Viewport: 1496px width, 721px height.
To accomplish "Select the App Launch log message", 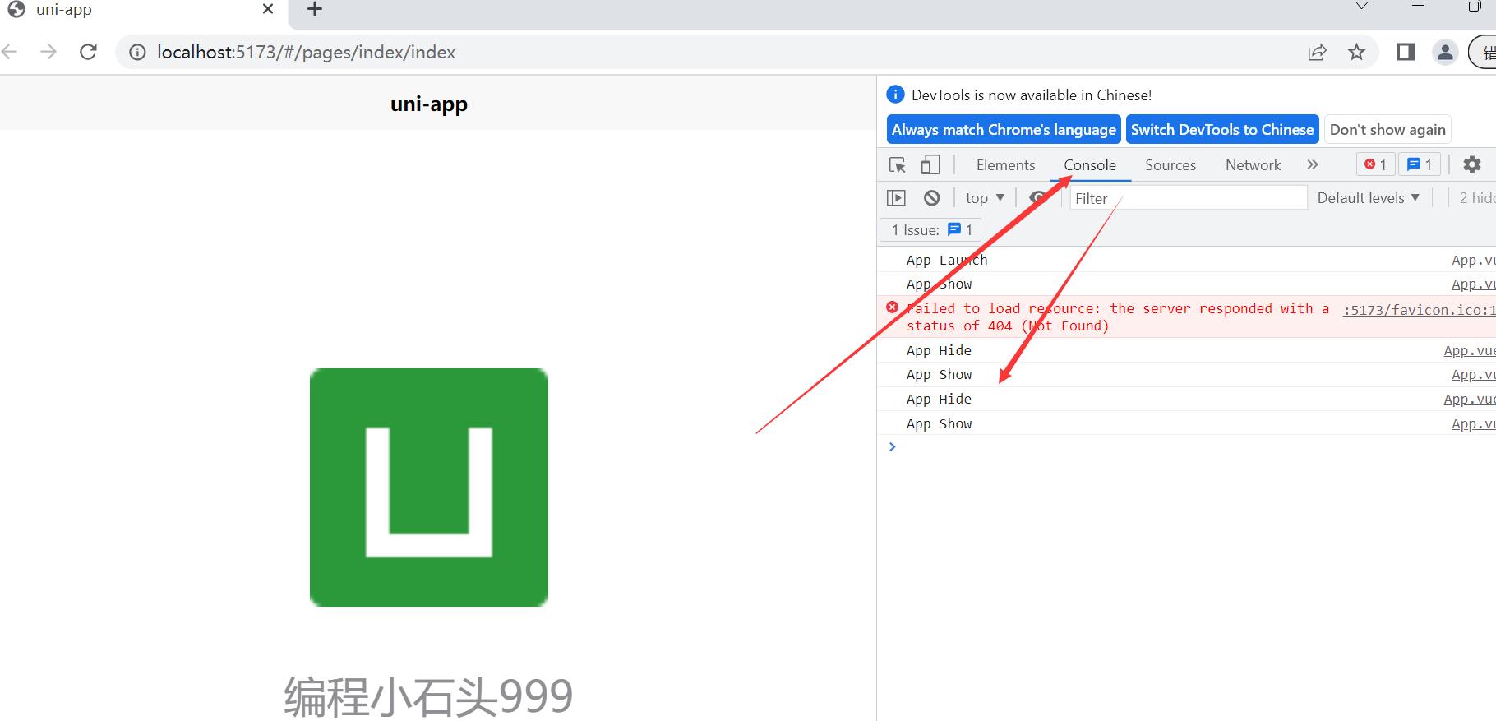I will tap(947, 260).
